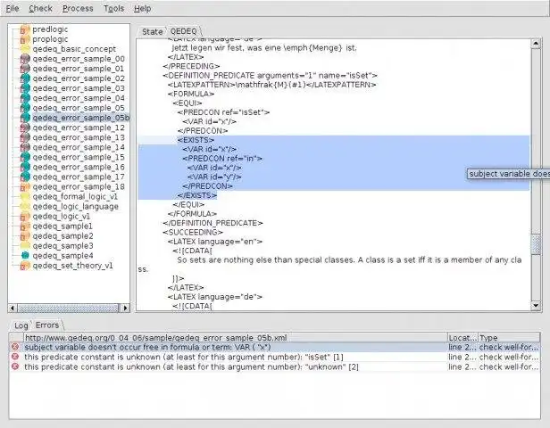The image size is (550, 428).
Task: Click the qedeq_error_sample_17 status icon
Action: (x=25, y=177)
